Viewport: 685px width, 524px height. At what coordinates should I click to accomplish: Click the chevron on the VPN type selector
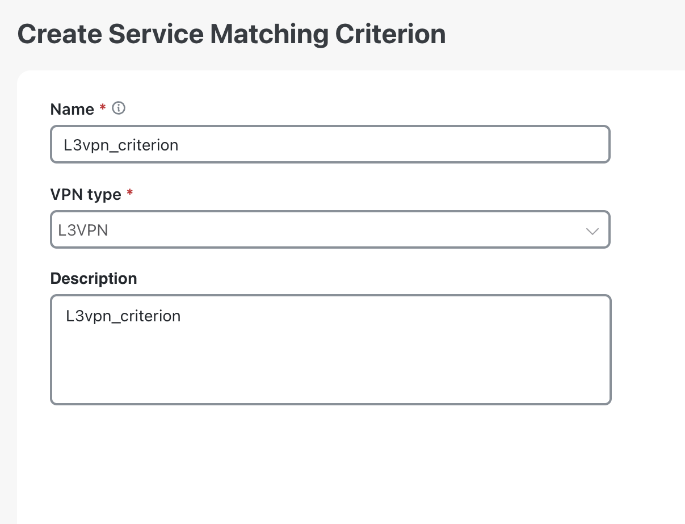[x=592, y=232]
